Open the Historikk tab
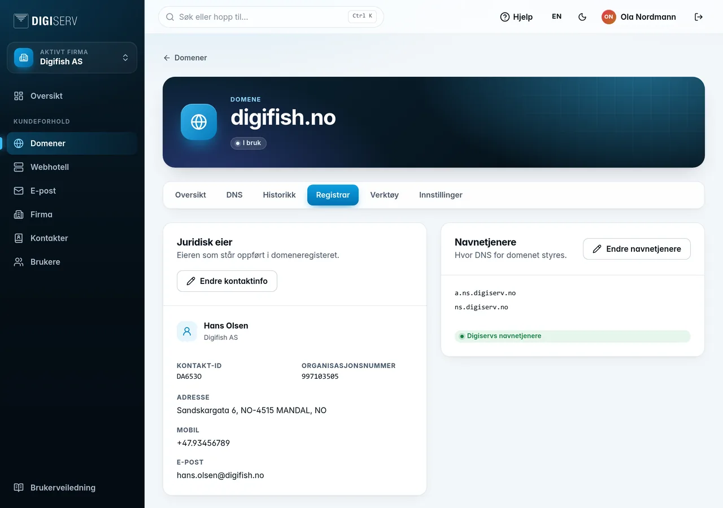Viewport: 723px width, 508px height. pyautogui.click(x=279, y=195)
